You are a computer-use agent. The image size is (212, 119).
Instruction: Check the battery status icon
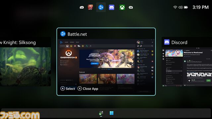click(186, 7)
